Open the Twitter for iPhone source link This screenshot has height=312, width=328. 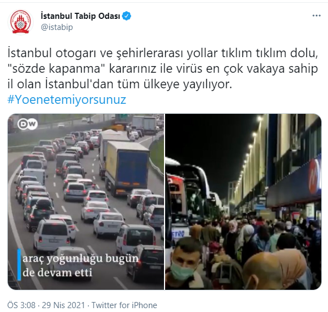coord(125,305)
